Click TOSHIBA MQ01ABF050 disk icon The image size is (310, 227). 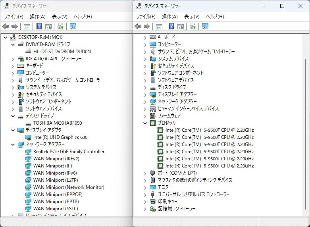[x=28, y=123]
